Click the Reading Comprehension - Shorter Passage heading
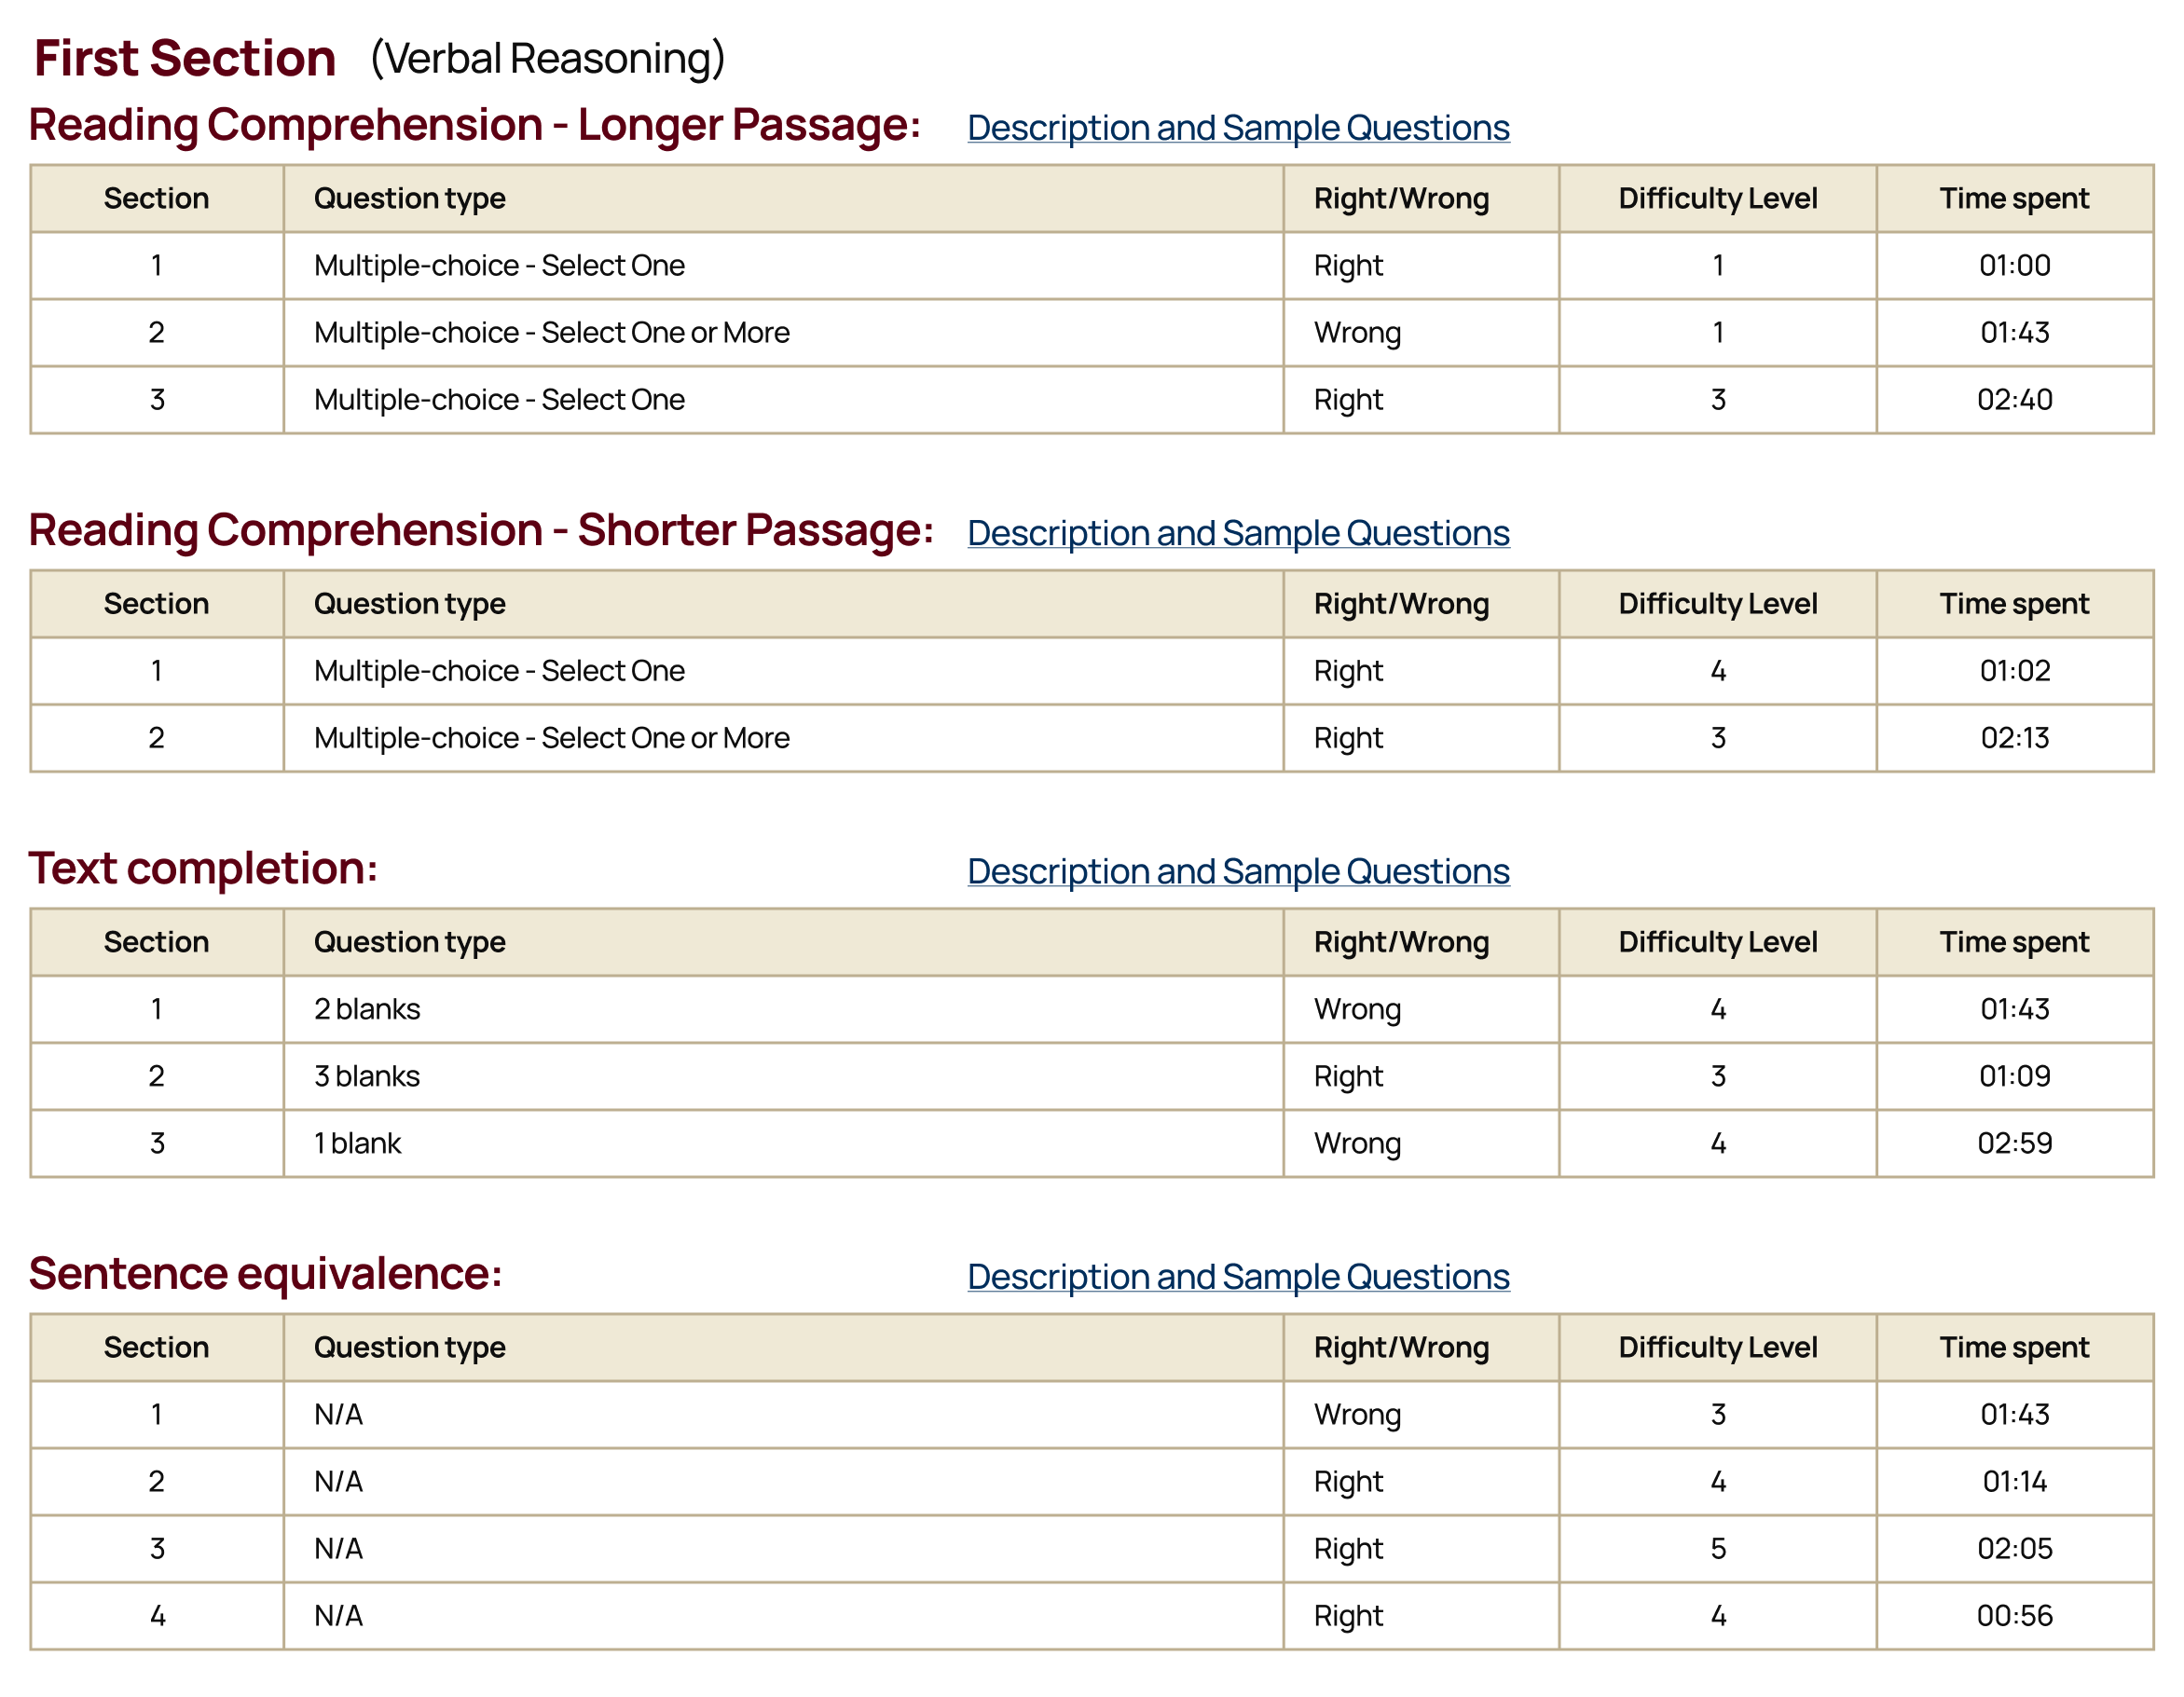This screenshot has width=2184, height=1697. click(x=480, y=531)
